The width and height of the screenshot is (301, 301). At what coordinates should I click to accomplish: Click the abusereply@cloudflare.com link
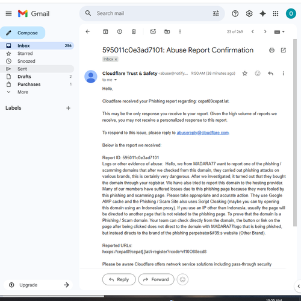(x=203, y=133)
